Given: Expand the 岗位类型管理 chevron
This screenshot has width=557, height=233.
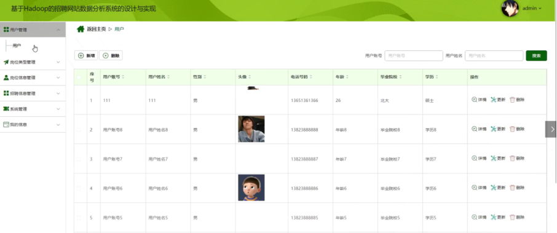Looking at the screenshot, I should (x=58, y=62).
